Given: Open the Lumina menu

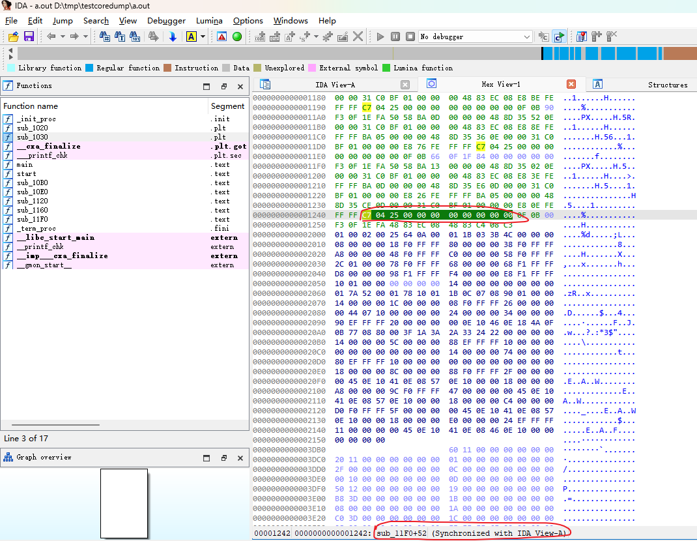Looking at the screenshot, I should (x=209, y=21).
